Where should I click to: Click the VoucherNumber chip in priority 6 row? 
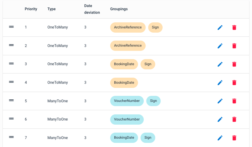point(127,119)
